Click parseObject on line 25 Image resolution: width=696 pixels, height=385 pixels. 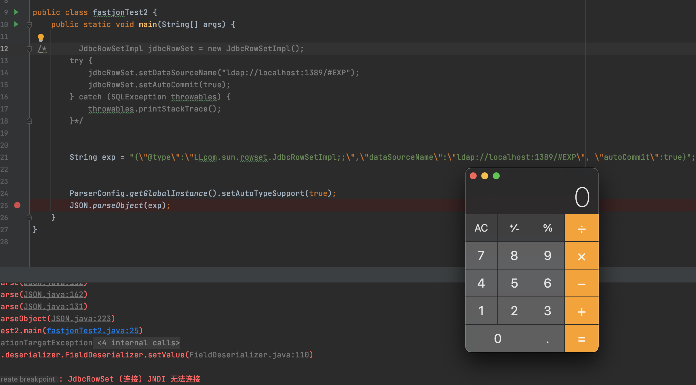[118, 205]
